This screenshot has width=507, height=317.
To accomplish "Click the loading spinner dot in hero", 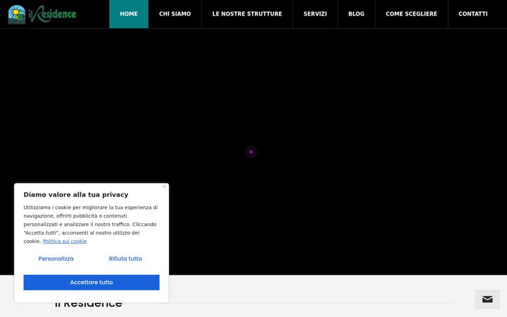I will tap(251, 151).
